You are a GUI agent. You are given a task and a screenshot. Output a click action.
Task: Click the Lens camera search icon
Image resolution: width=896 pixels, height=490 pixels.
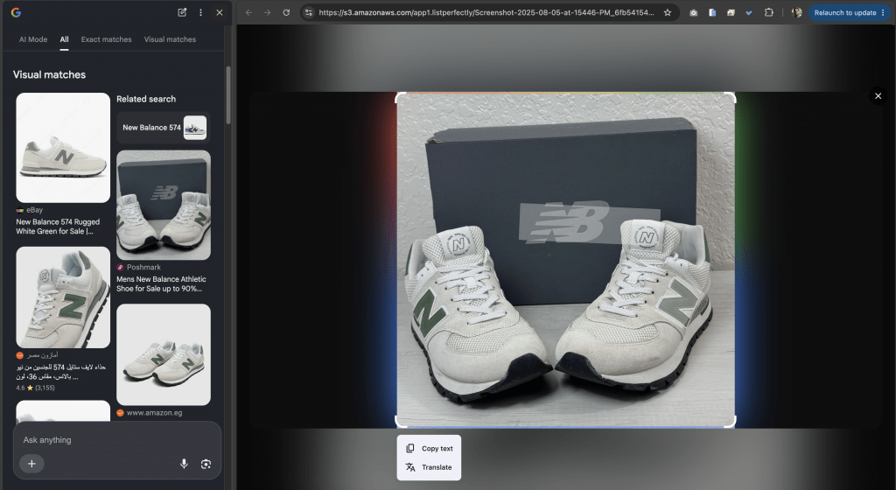206,464
